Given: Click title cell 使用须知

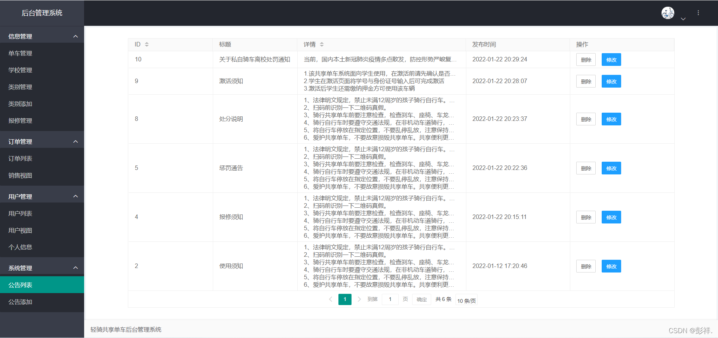Looking at the screenshot, I should [x=231, y=266].
